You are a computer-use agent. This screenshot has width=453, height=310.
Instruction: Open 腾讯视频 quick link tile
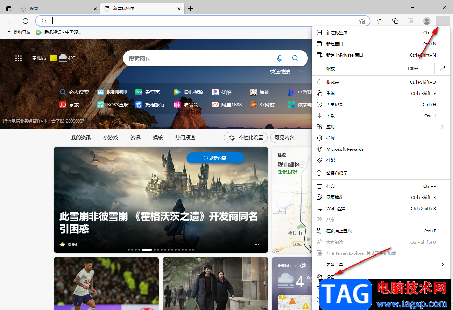[x=188, y=92]
